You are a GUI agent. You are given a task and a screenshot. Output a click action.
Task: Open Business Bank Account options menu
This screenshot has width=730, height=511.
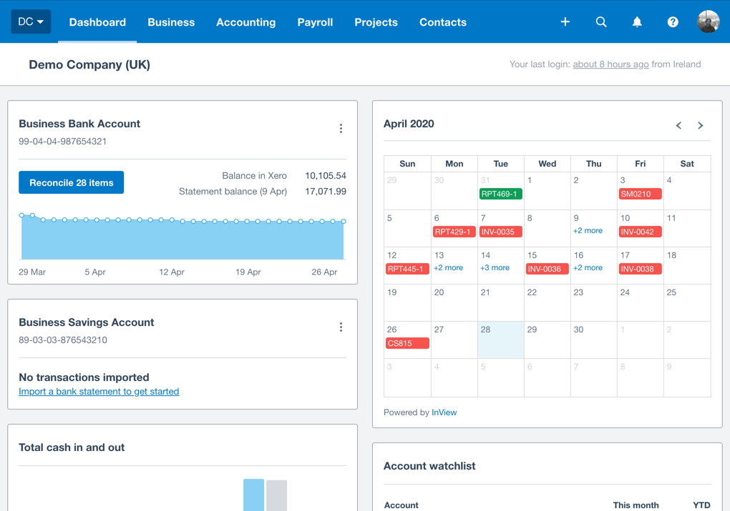(x=341, y=129)
